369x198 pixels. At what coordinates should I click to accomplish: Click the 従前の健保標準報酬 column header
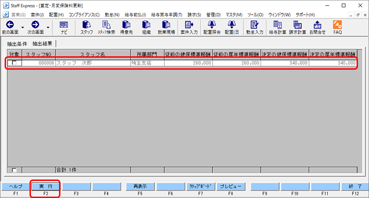188,54
